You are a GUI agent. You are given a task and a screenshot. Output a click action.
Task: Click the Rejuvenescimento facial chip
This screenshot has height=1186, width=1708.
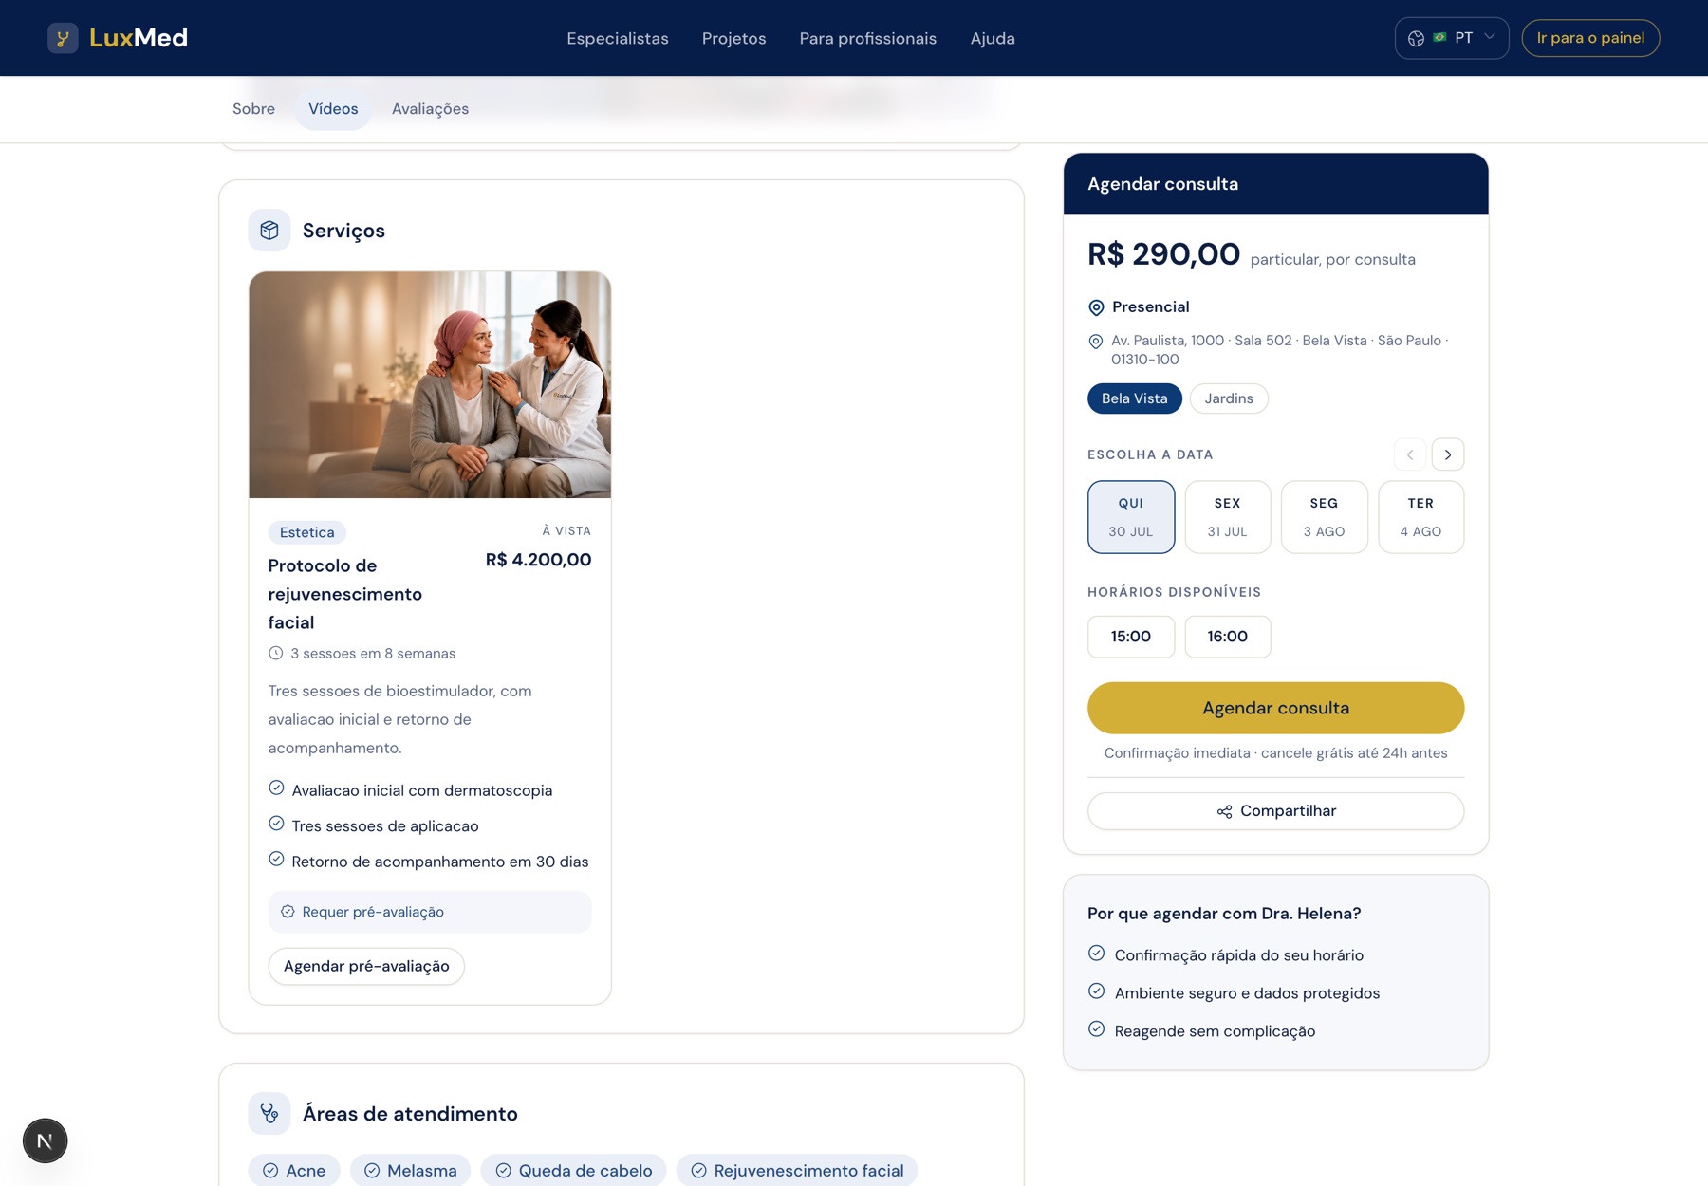click(797, 1171)
